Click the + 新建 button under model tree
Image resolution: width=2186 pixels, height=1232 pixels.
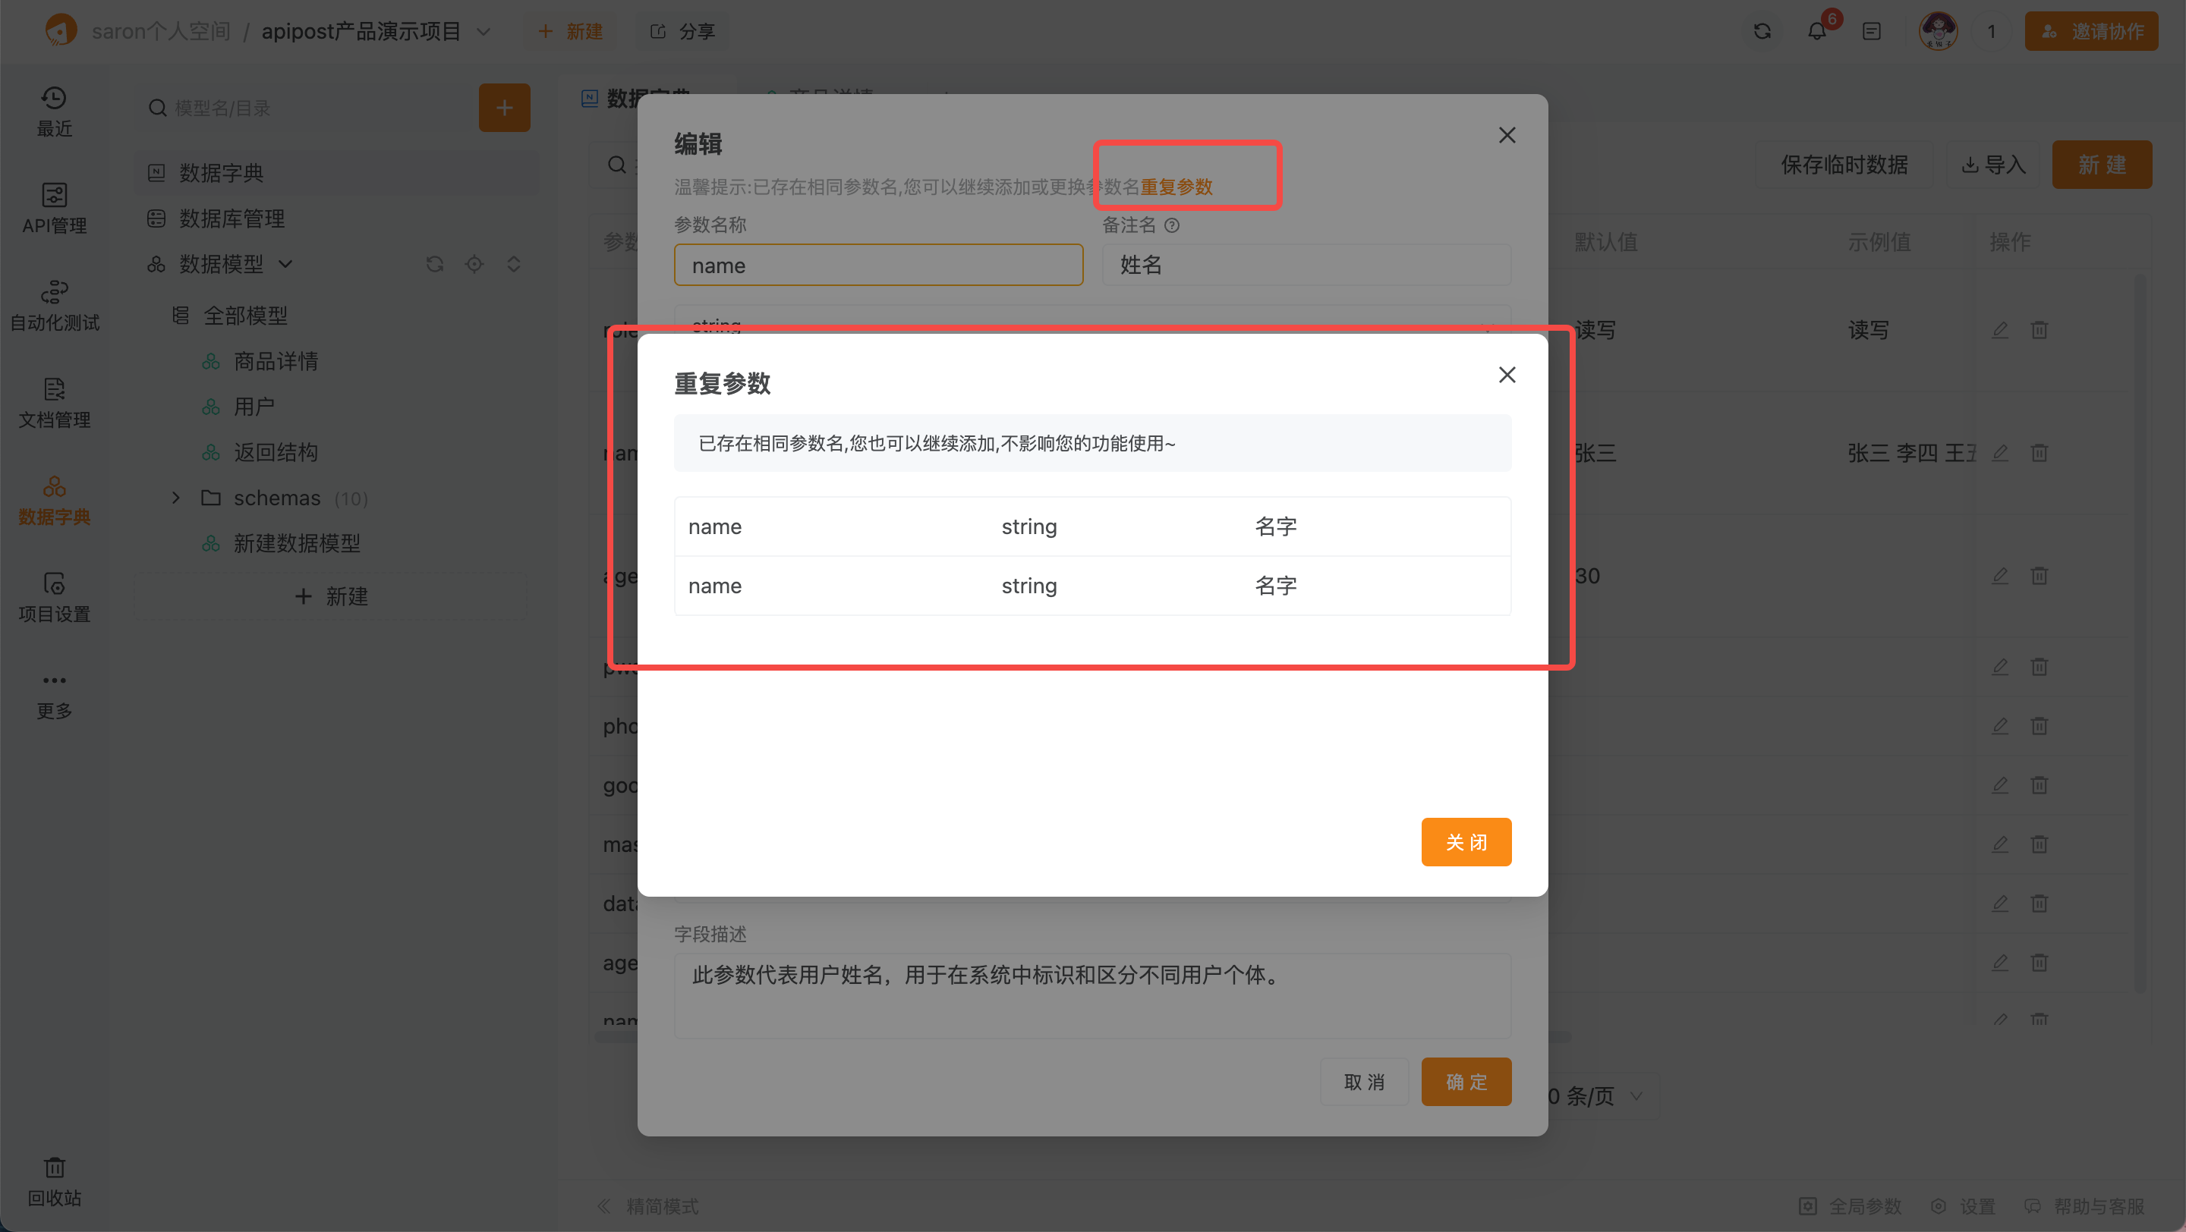coord(331,596)
